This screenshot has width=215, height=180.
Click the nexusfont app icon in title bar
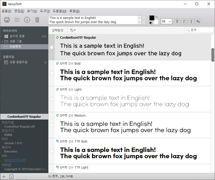[x=4, y=4]
